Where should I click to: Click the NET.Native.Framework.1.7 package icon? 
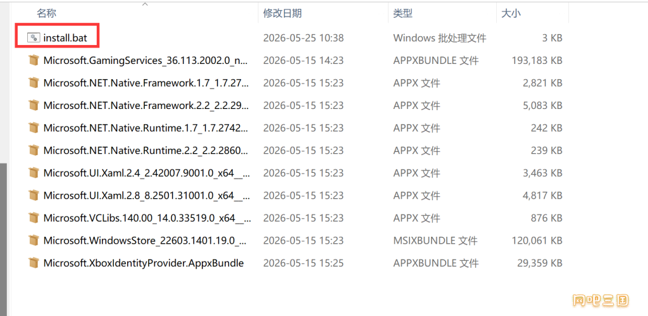(34, 83)
